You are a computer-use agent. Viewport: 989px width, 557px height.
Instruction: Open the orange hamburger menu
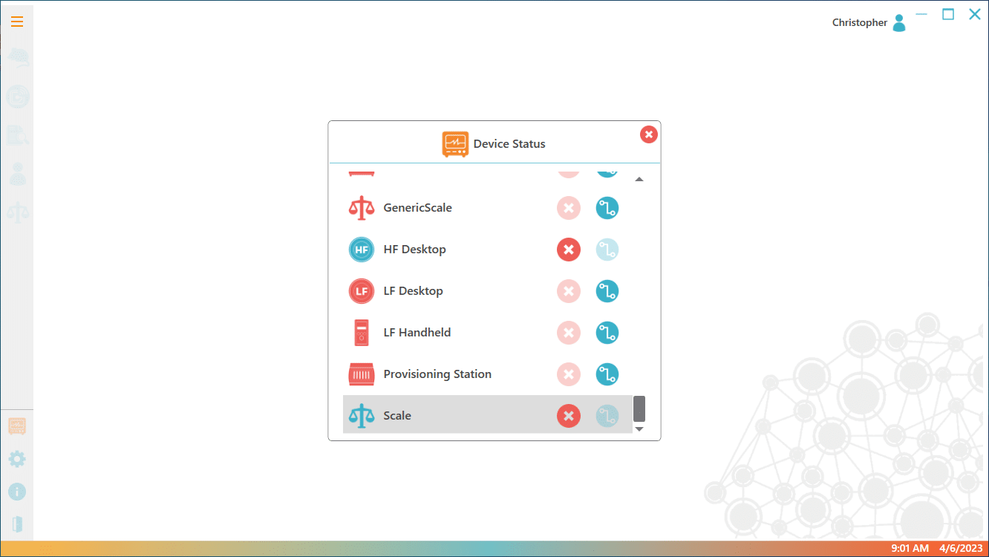point(17,22)
